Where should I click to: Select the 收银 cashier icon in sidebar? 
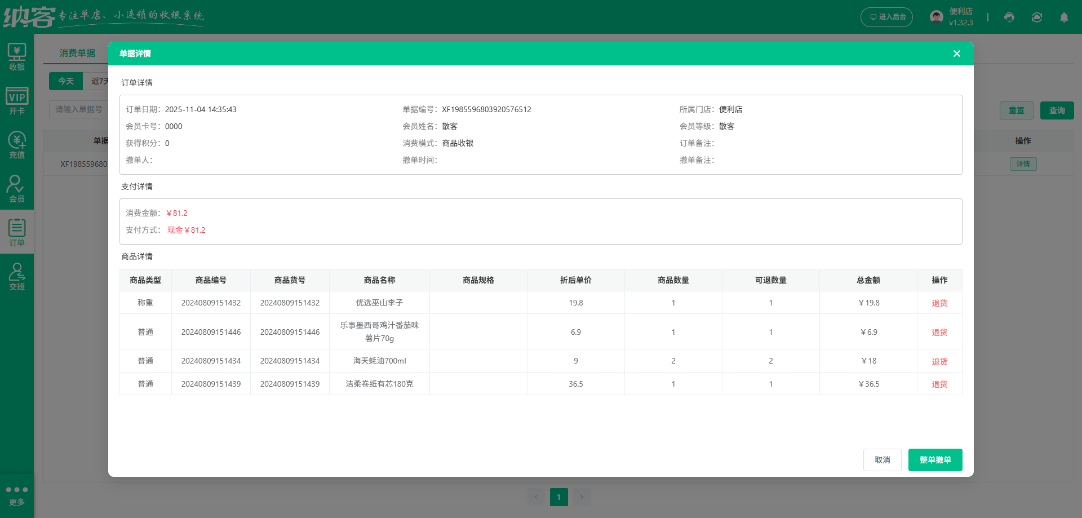pos(17,56)
